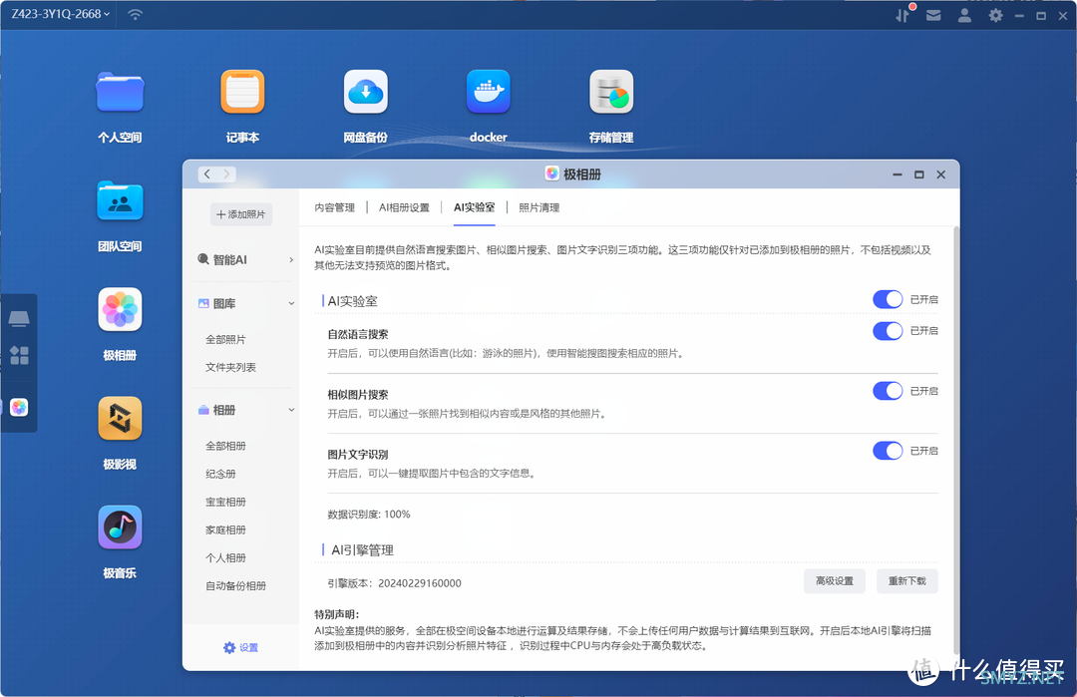Turn off the 图片文字识别 switch

[888, 451]
